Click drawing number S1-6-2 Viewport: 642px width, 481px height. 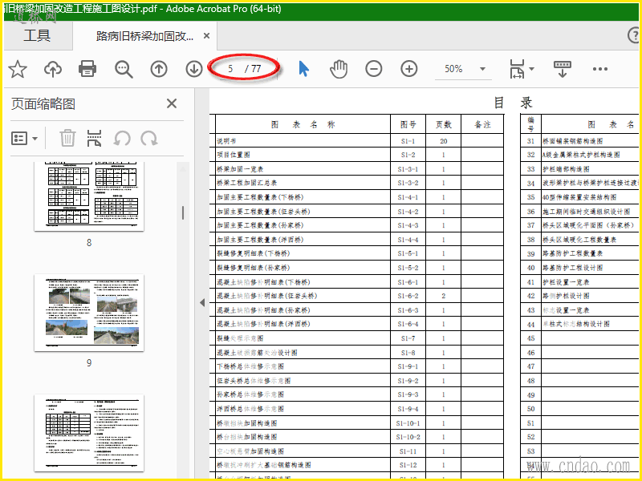tap(408, 296)
